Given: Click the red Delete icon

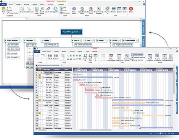Looking at the screenshot, I should tap(131, 9).
